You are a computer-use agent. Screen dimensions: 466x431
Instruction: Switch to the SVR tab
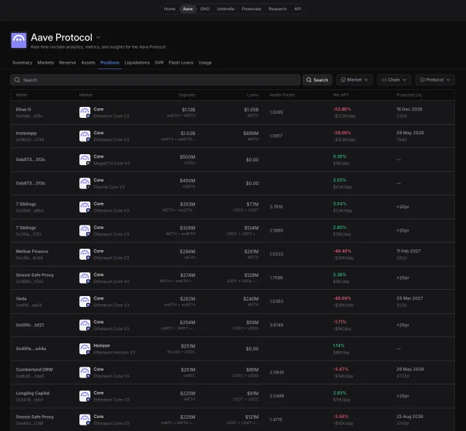(x=159, y=63)
